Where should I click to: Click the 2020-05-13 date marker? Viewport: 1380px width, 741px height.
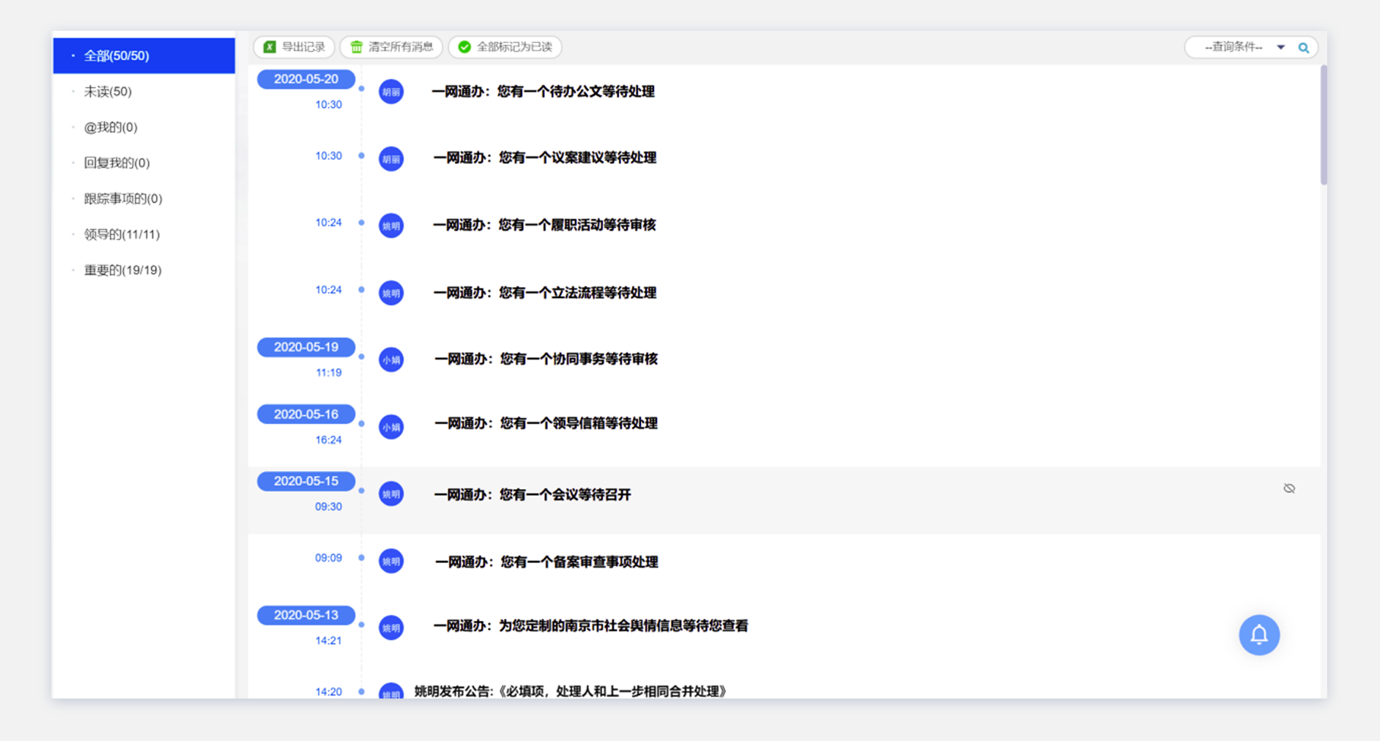(x=306, y=615)
